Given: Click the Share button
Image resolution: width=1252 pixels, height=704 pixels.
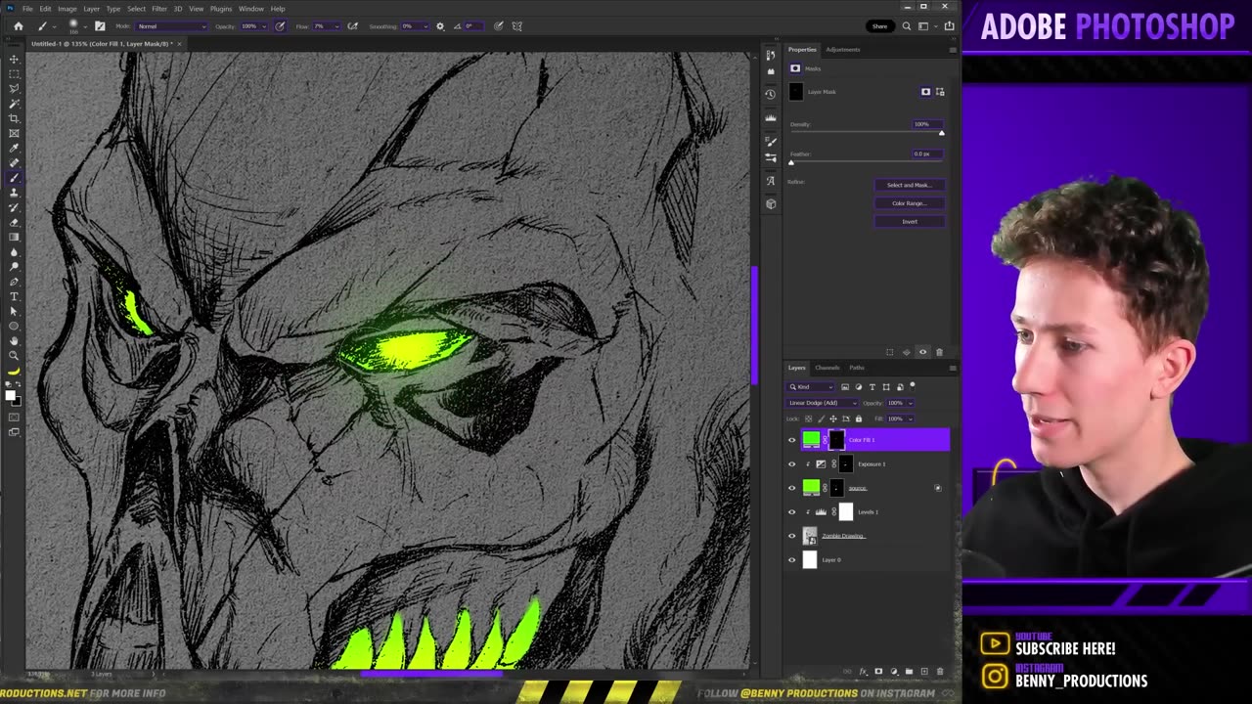Looking at the screenshot, I should coord(879,26).
